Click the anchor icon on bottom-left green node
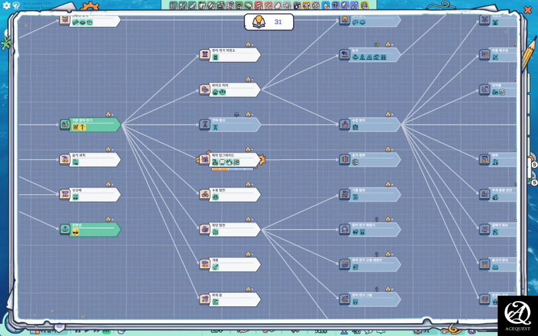The image size is (538, 336). pos(65,229)
